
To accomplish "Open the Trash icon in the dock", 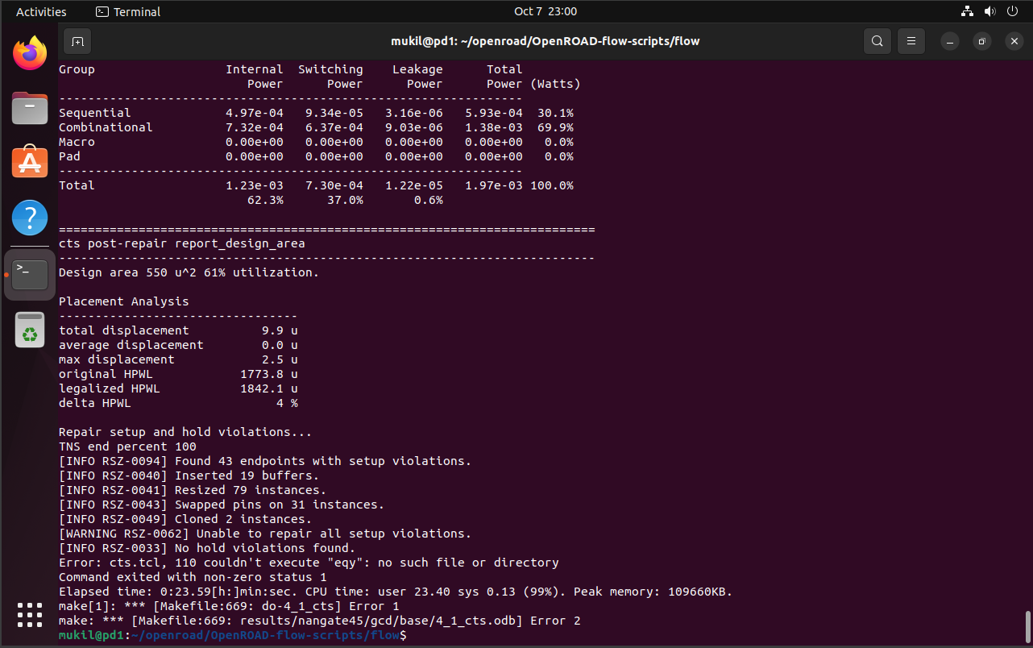I will [x=30, y=330].
